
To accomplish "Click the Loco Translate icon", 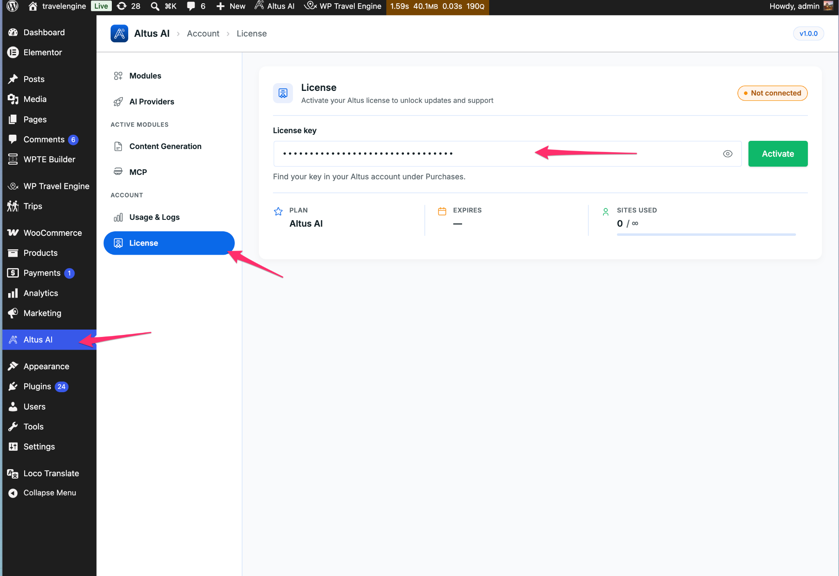I will 13,474.
